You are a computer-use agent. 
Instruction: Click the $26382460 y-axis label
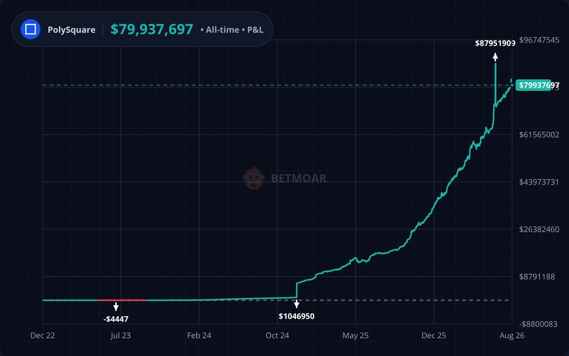pos(539,229)
